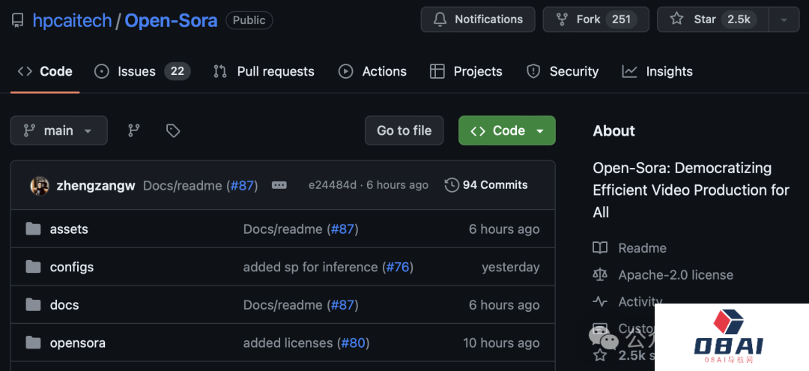Go to the Actions tab

(372, 71)
